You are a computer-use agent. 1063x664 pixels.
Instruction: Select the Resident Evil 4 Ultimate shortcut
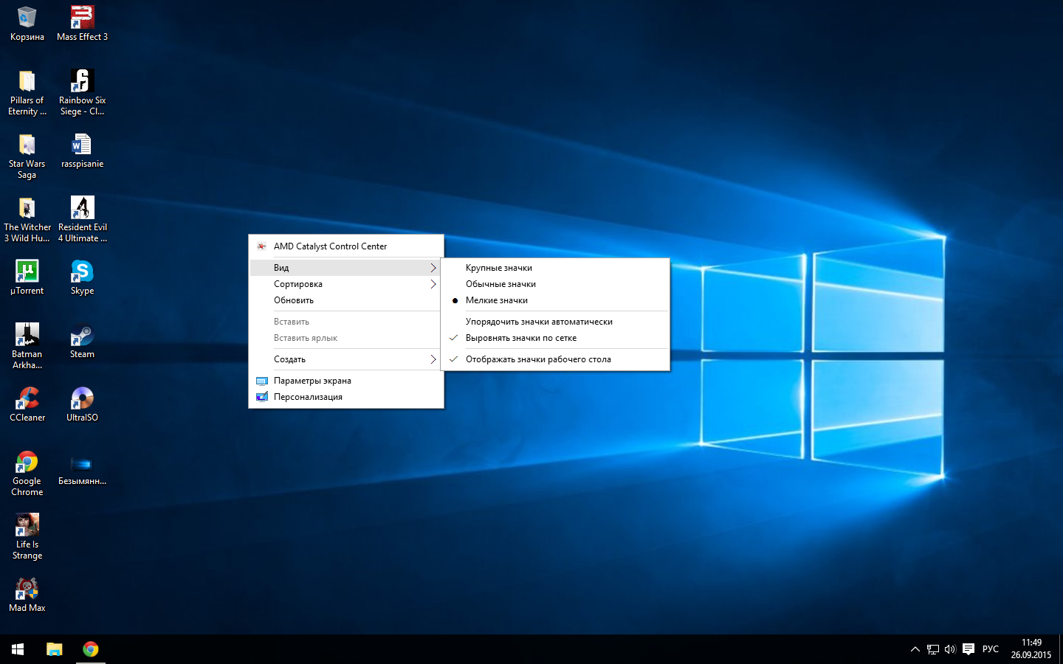82,220
